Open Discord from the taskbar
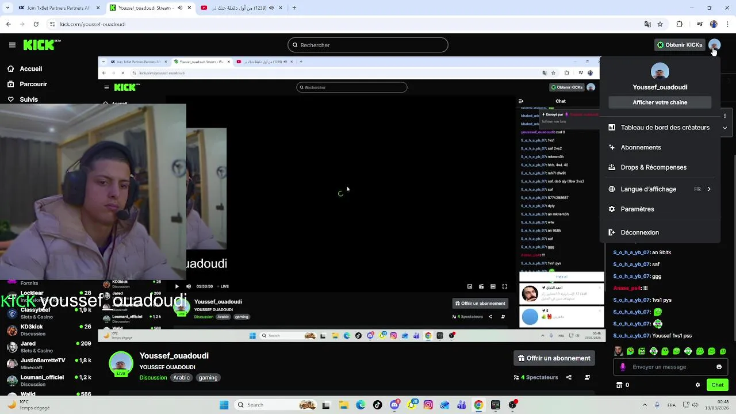Screen dimensions: 736x414 point(394,405)
